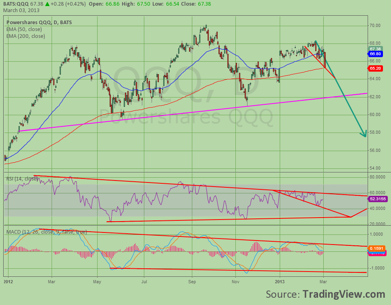
Task: Click the 58.00 price axis label
Action: point(375,132)
